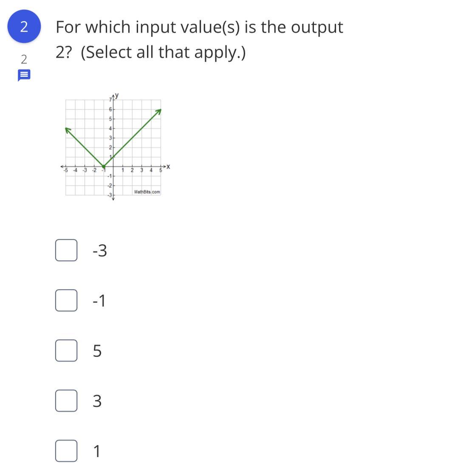Select the checkbox next to 5

66,350
